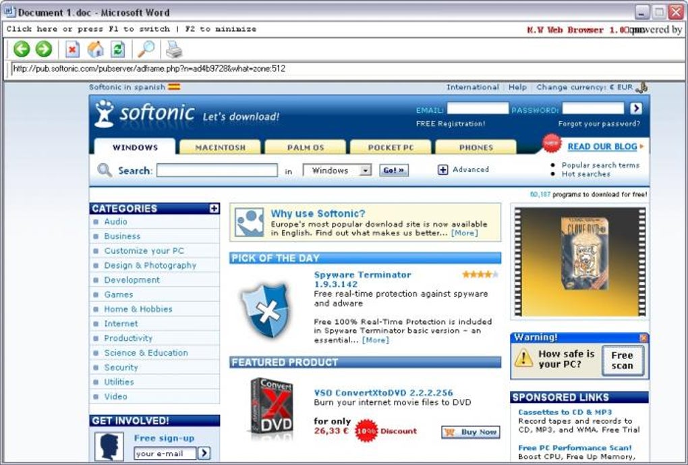Screen dimensions: 688x465
Task: Click FREE Registration link
Action: [x=451, y=124]
